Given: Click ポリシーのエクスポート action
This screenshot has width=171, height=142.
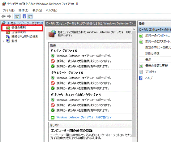Looking at the screenshot, I should [x=158, y=41].
